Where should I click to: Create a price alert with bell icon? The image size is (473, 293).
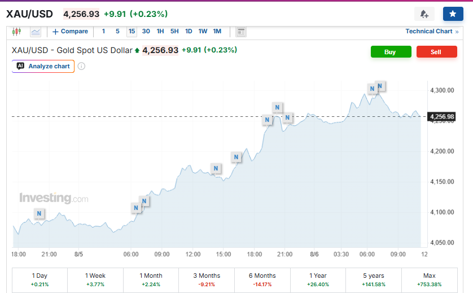[424, 14]
